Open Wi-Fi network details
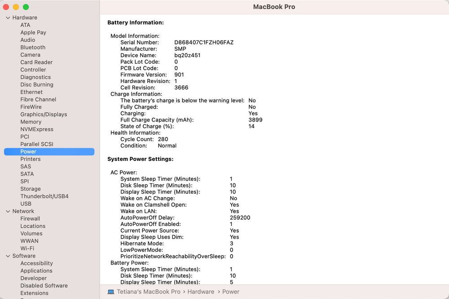This screenshot has height=299, width=449. [x=27, y=248]
